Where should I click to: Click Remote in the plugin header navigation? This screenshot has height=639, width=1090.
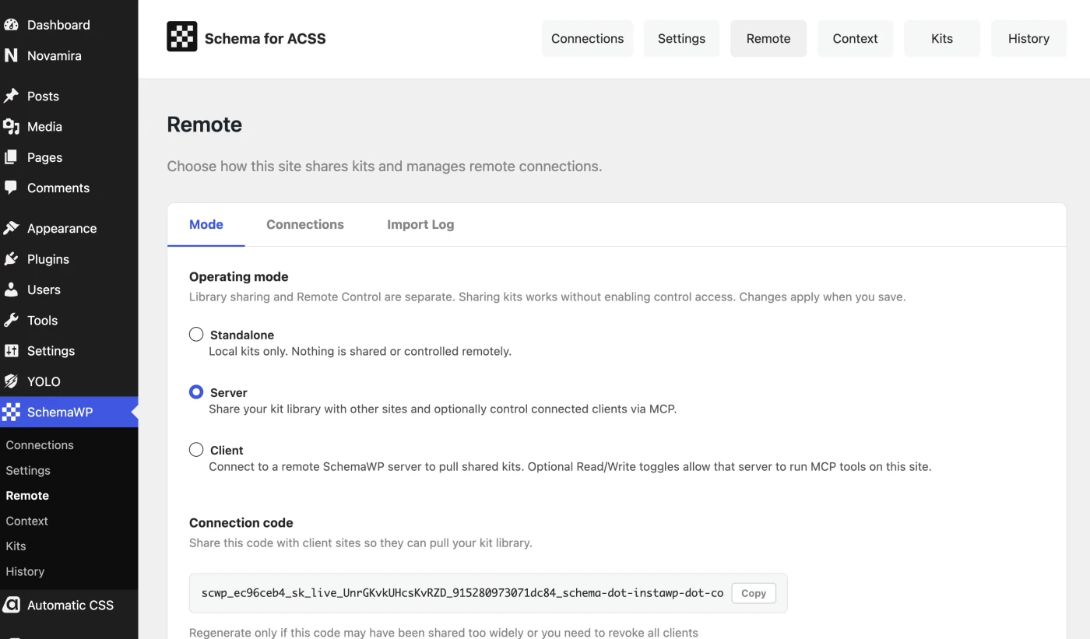click(768, 39)
